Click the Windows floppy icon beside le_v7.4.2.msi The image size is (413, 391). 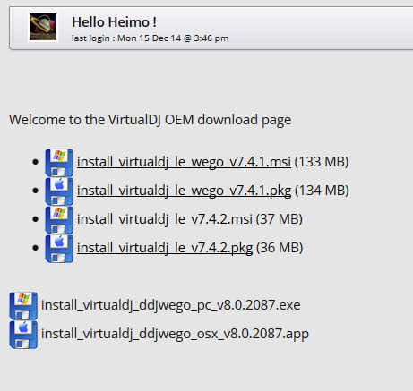pyautogui.click(x=59, y=220)
